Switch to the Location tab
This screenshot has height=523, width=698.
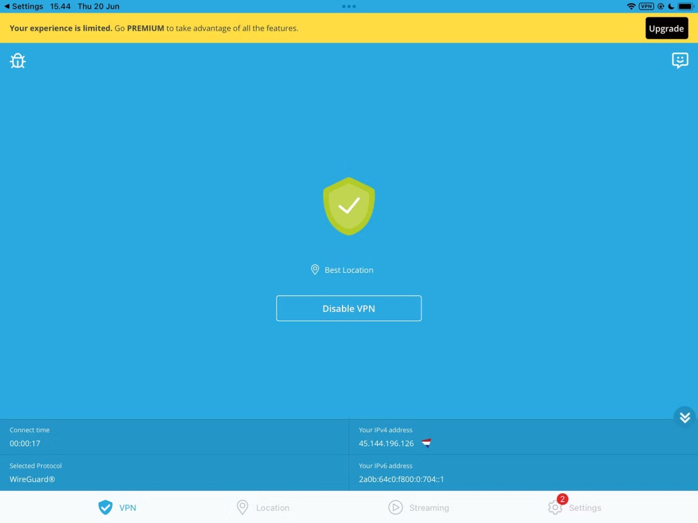263,508
